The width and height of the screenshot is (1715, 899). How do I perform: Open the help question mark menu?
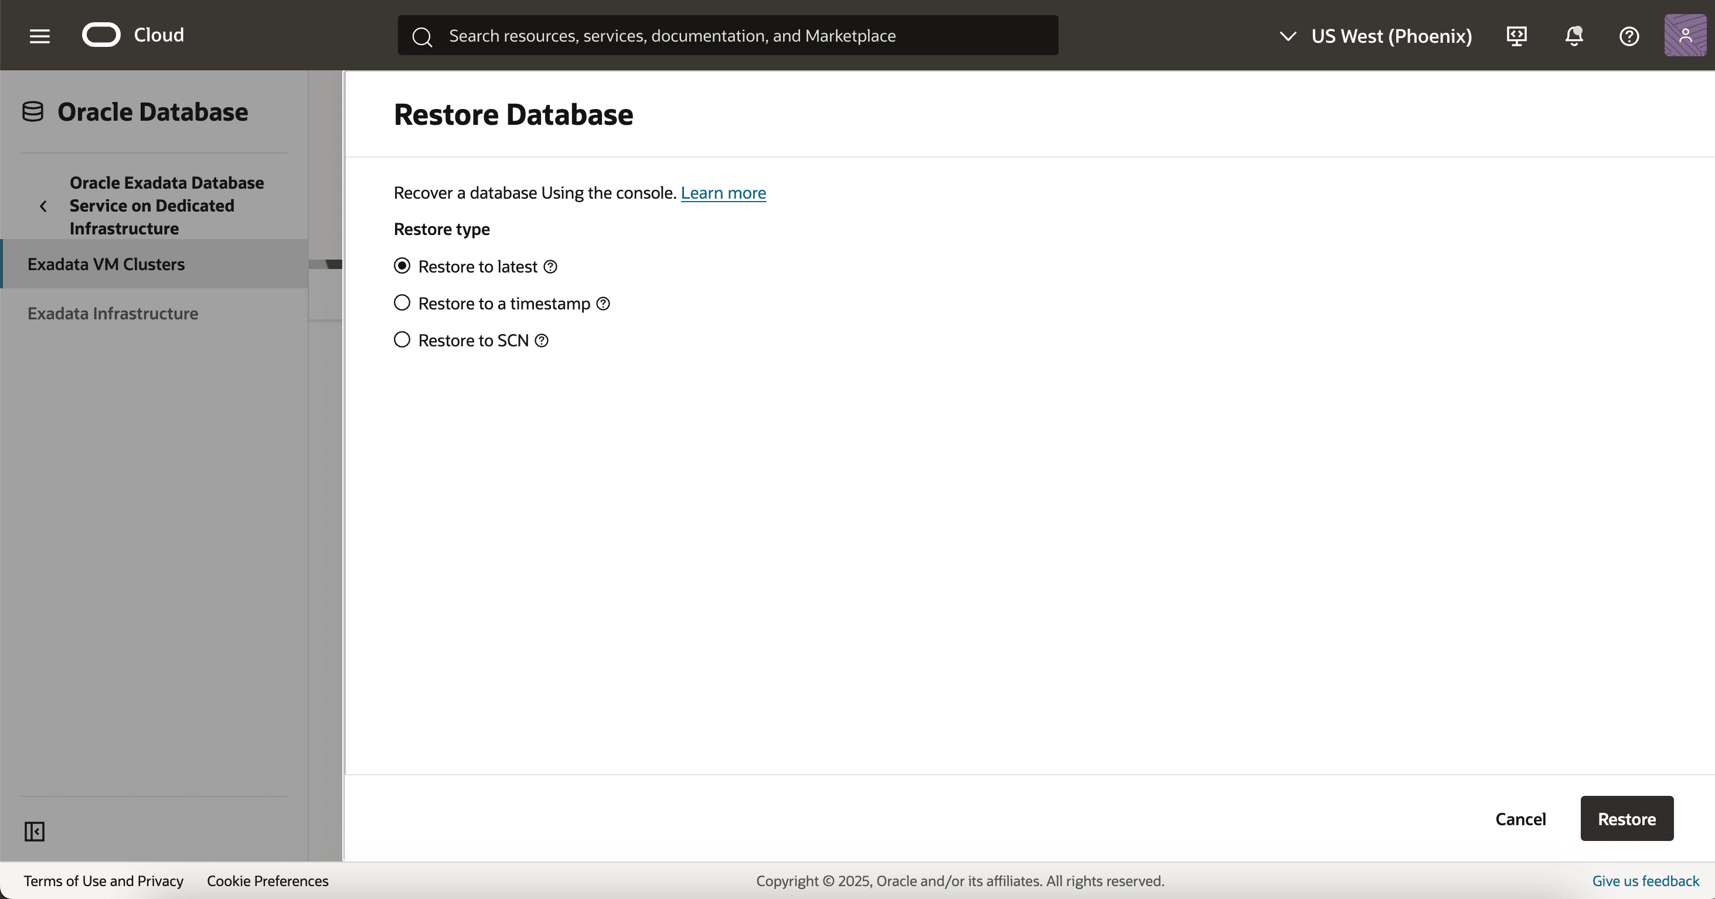(1629, 36)
